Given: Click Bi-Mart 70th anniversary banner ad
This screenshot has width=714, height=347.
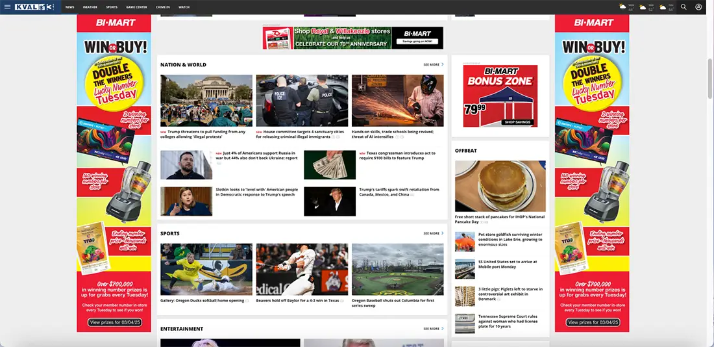Looking at the screenshot, I should 353,38.
